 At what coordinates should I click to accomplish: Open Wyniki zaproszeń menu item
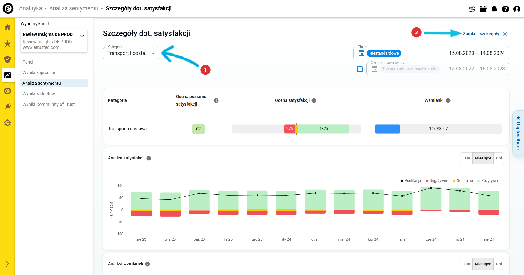(x=39, y=73)
